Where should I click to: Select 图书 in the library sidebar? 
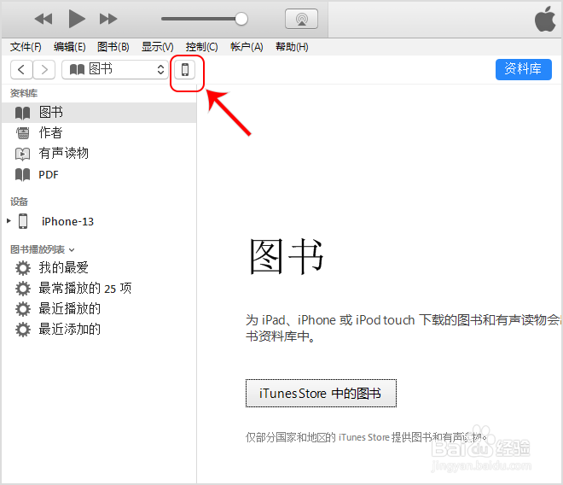pos(99,113)
